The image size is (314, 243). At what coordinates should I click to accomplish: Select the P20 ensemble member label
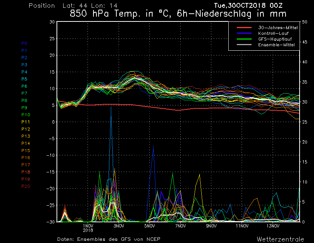25,186
